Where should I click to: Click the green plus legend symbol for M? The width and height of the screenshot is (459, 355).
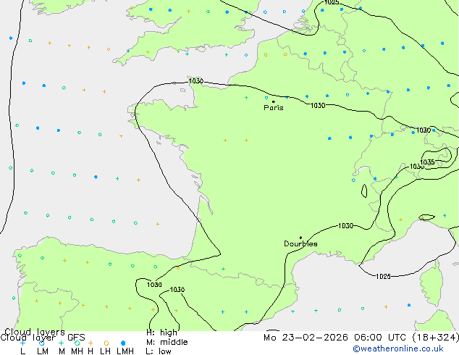pyautogui.click(x=61, y=343)
